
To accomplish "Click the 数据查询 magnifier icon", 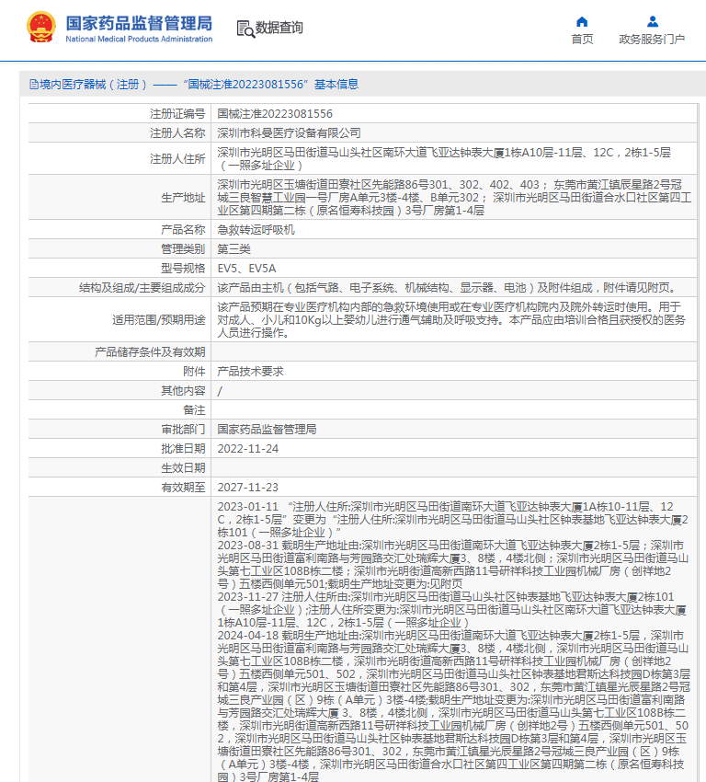I will coord(245,29).
